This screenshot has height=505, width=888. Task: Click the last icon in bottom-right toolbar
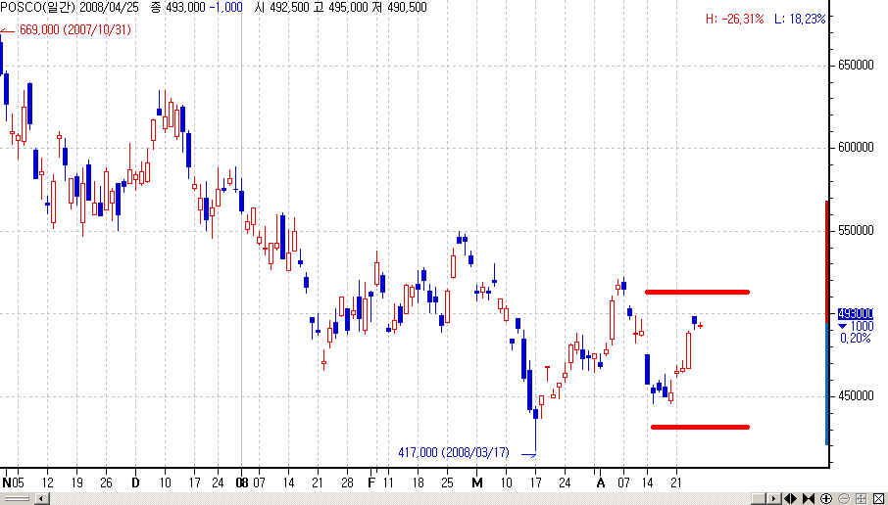point(876,499)
